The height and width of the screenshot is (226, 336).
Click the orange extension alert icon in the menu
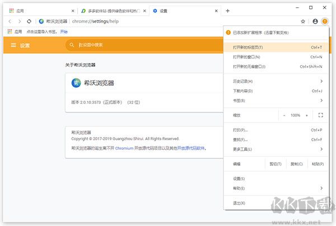coord(228,33)
